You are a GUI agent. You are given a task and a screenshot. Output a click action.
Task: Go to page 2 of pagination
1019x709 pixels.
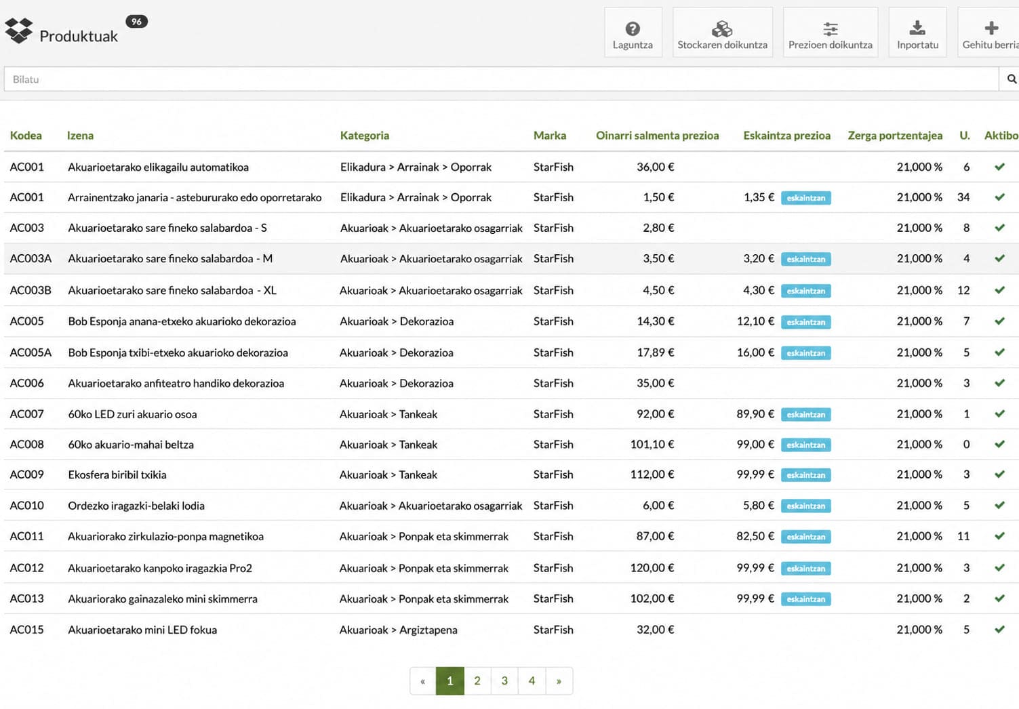477,681
